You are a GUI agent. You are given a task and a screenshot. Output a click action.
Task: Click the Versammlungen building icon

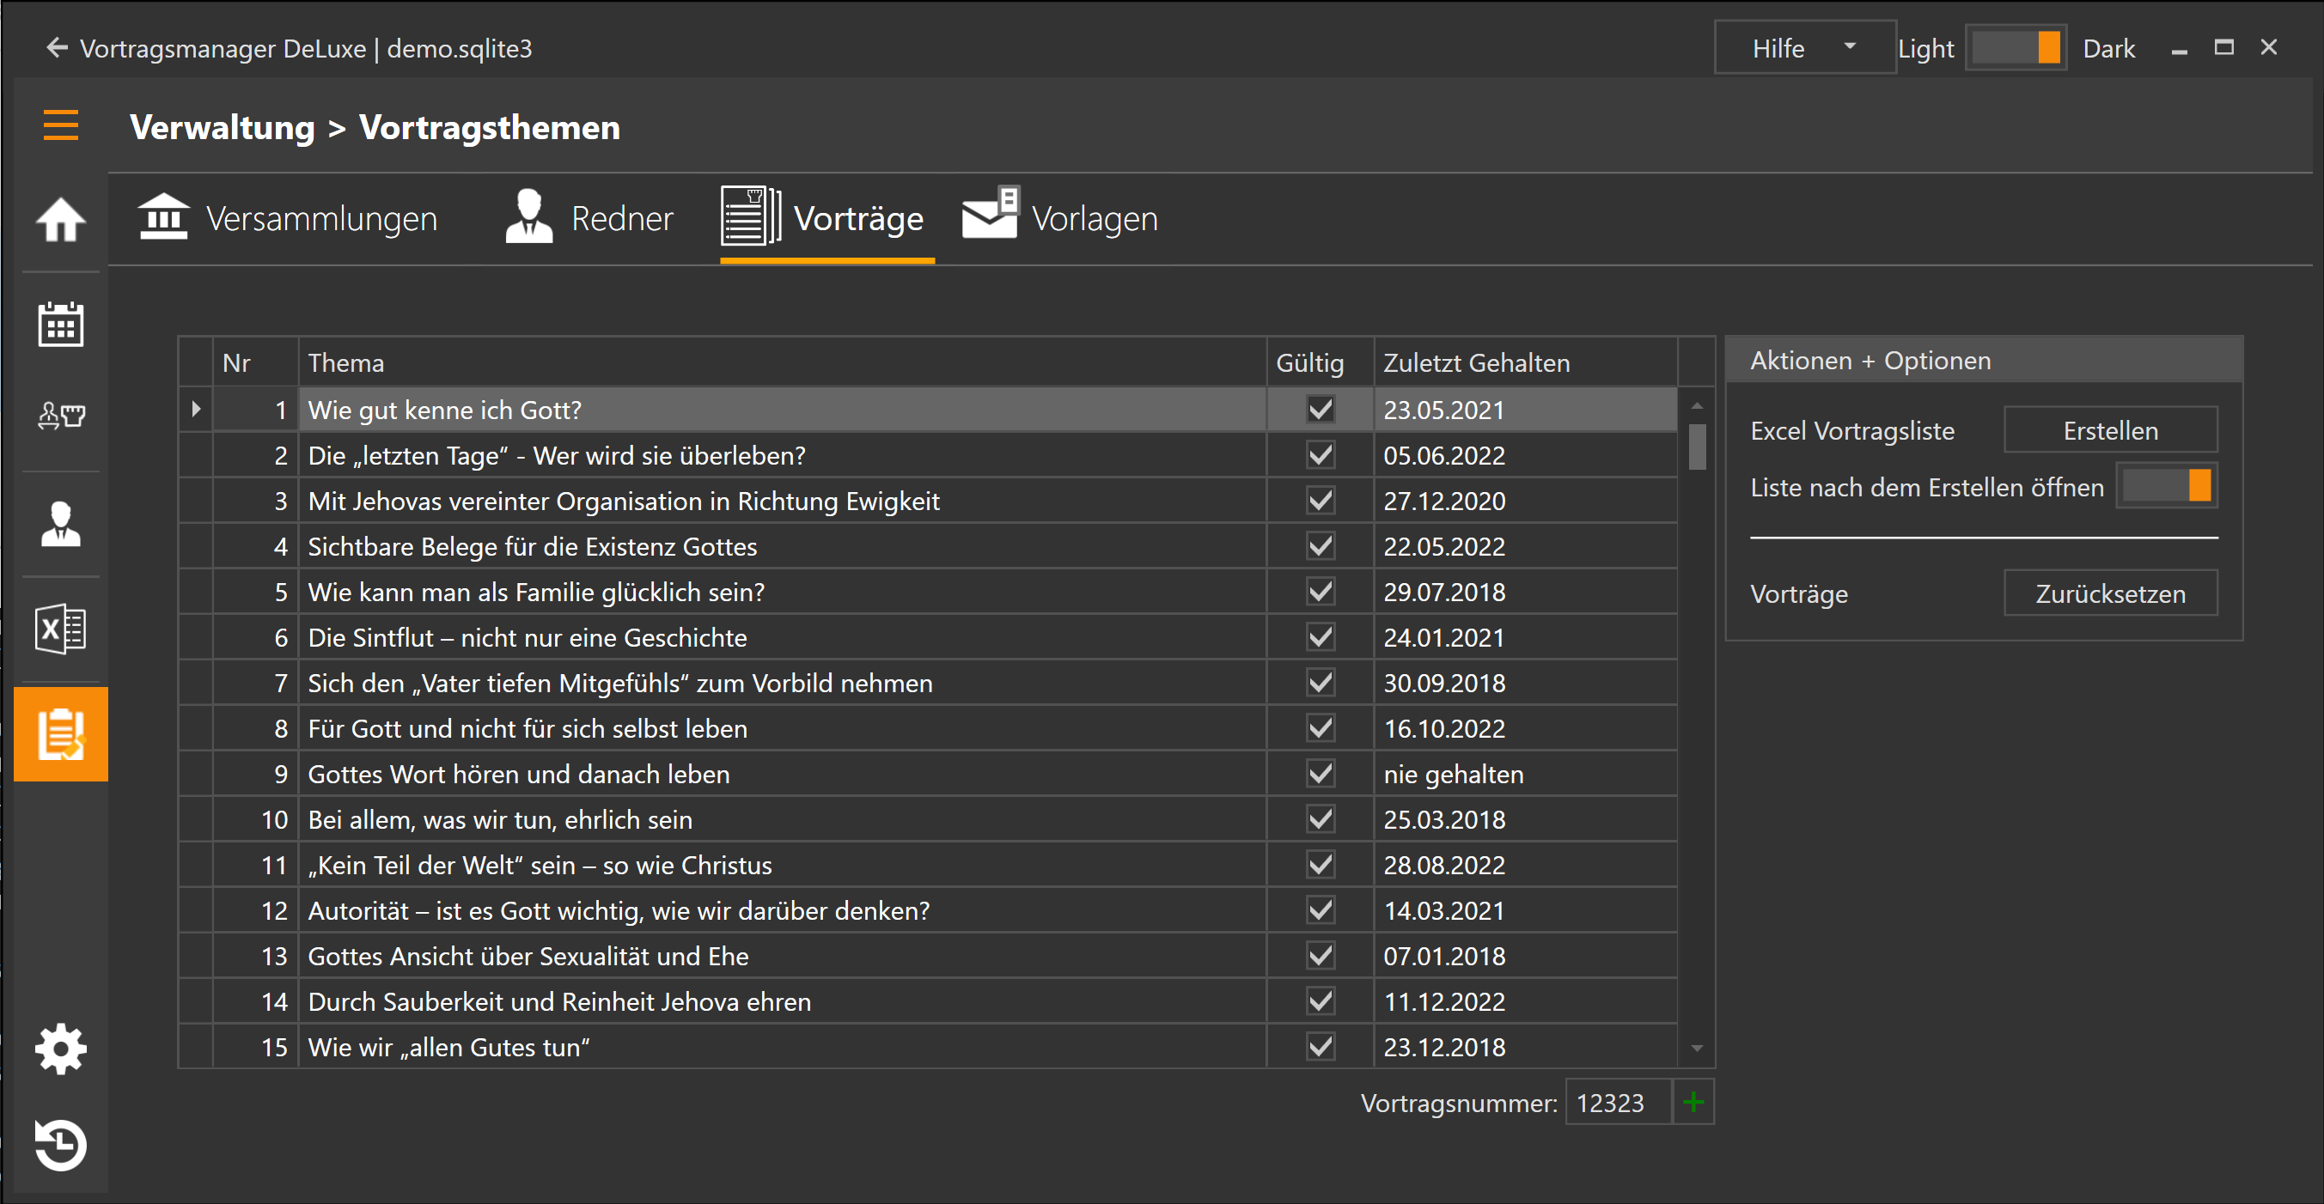[163, 217]
